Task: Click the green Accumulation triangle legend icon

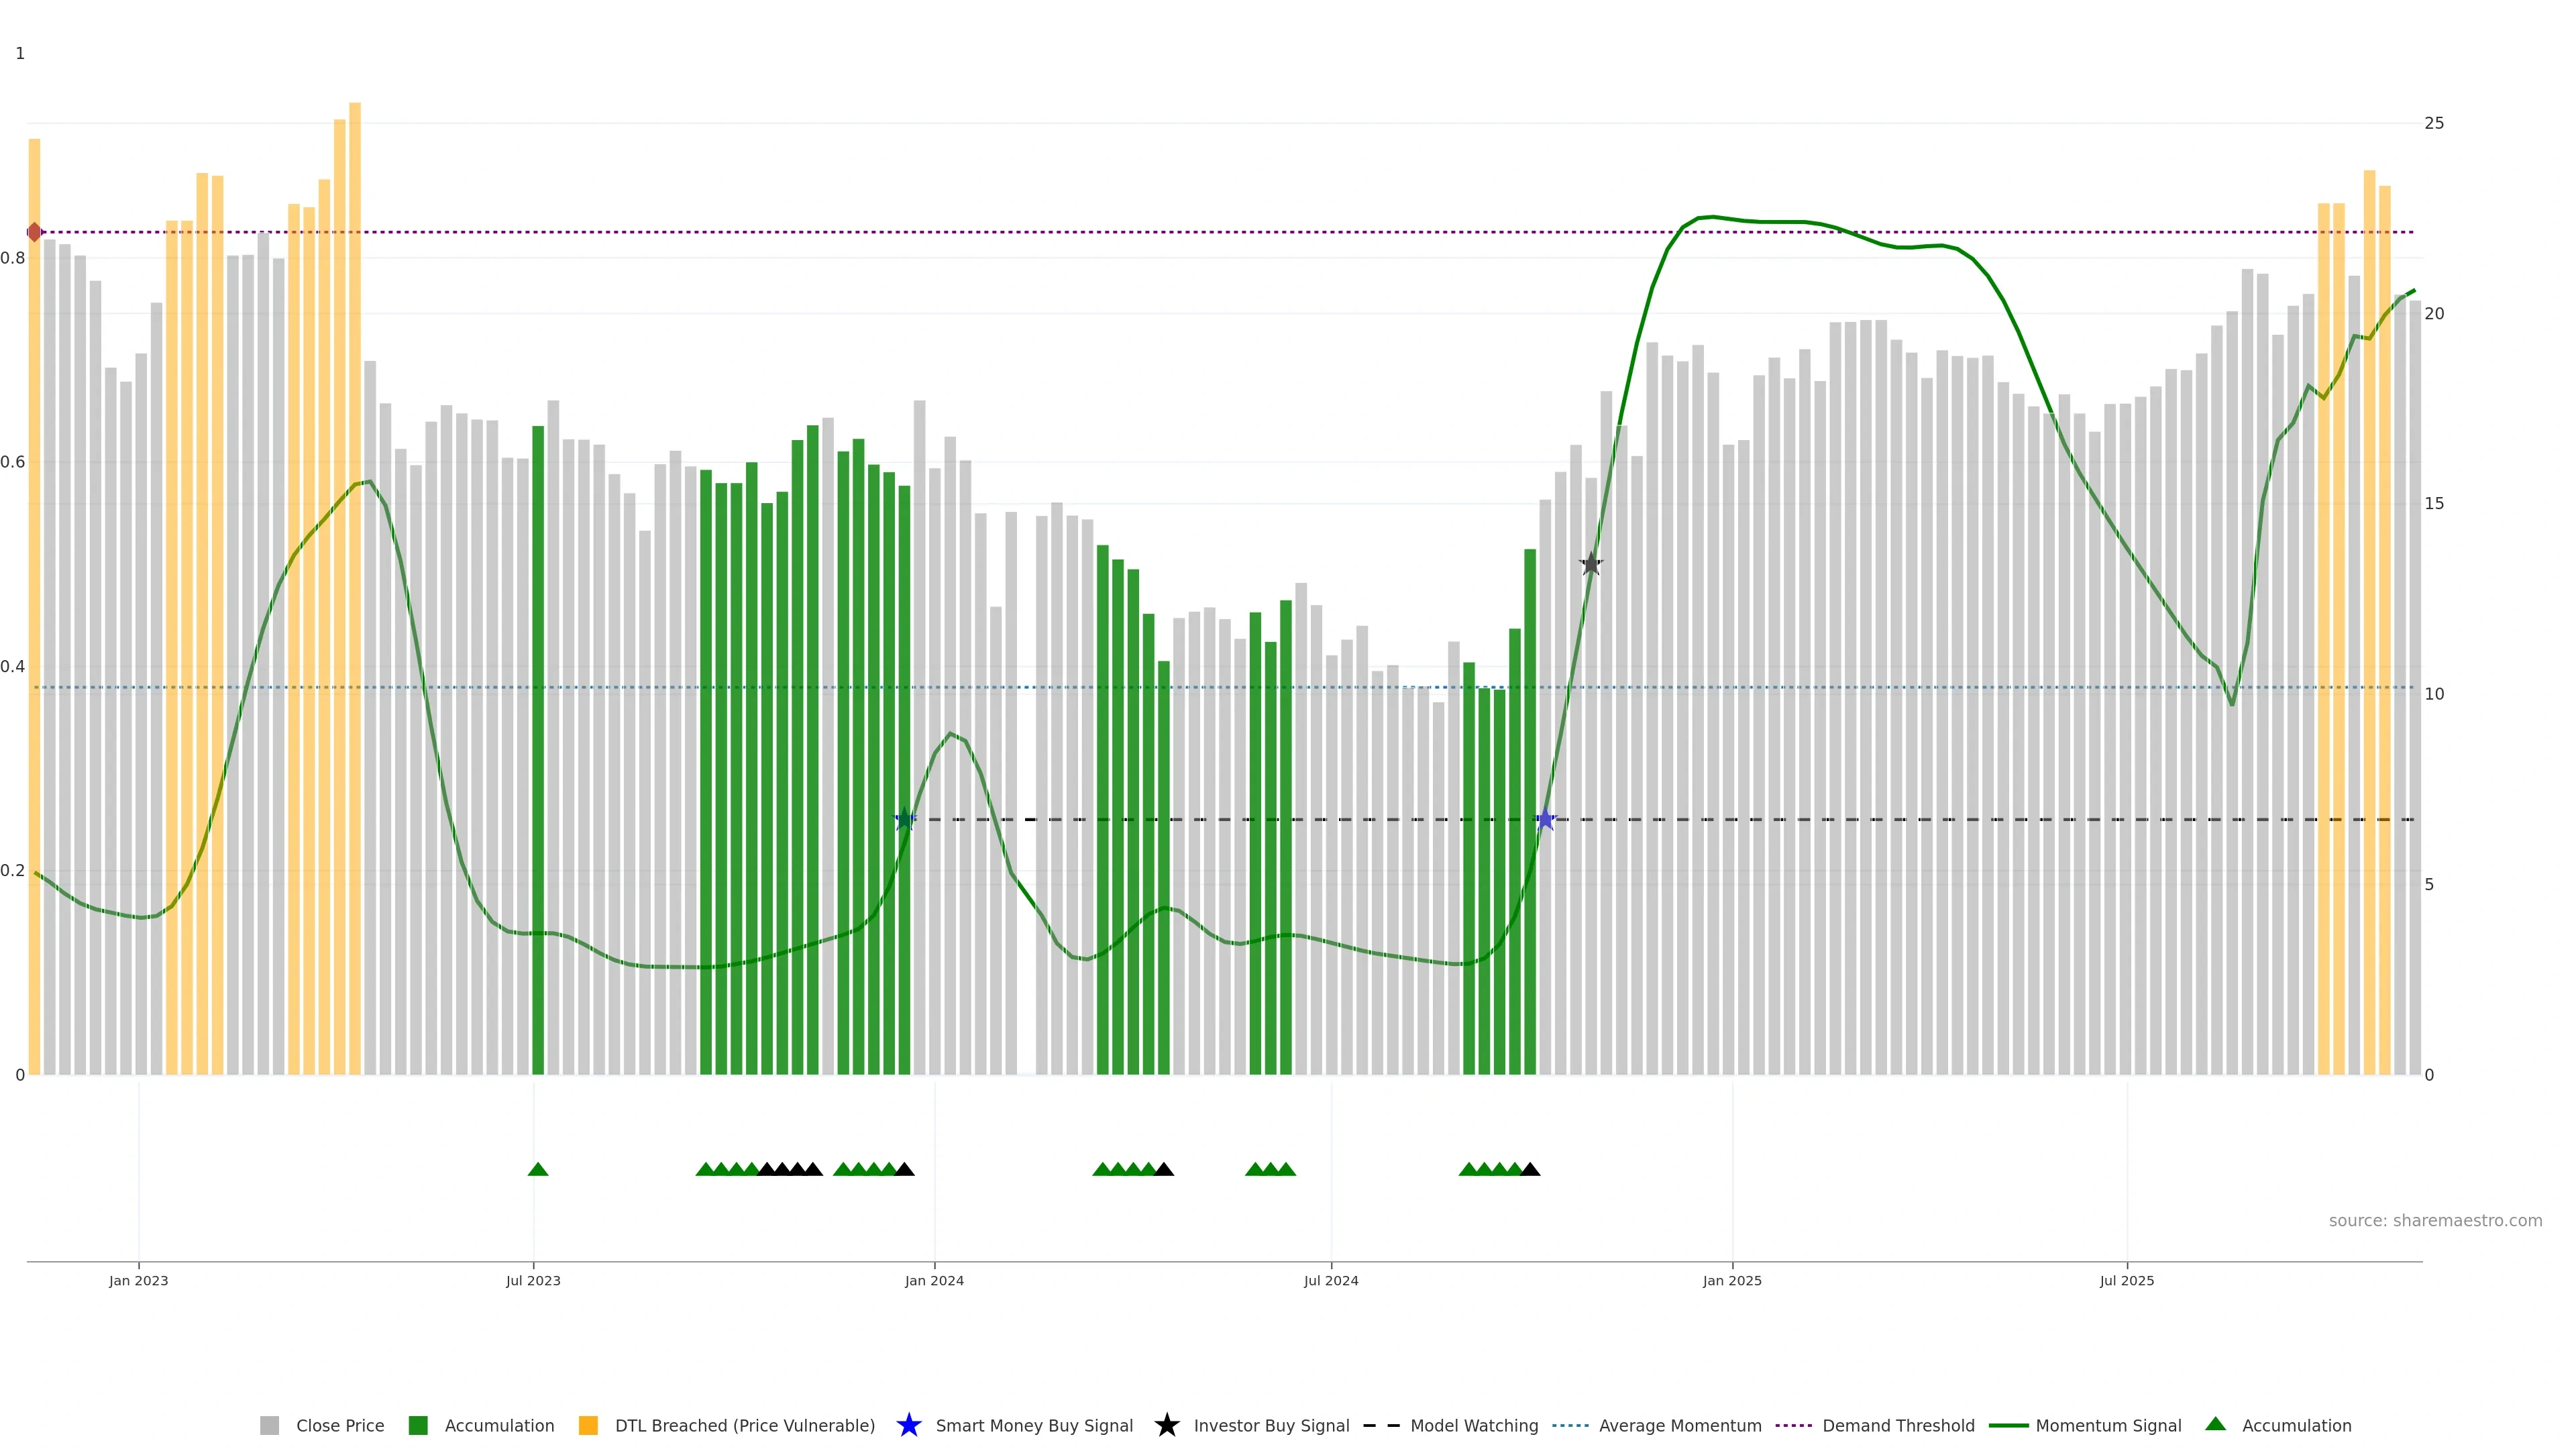Action: 2215,1424
